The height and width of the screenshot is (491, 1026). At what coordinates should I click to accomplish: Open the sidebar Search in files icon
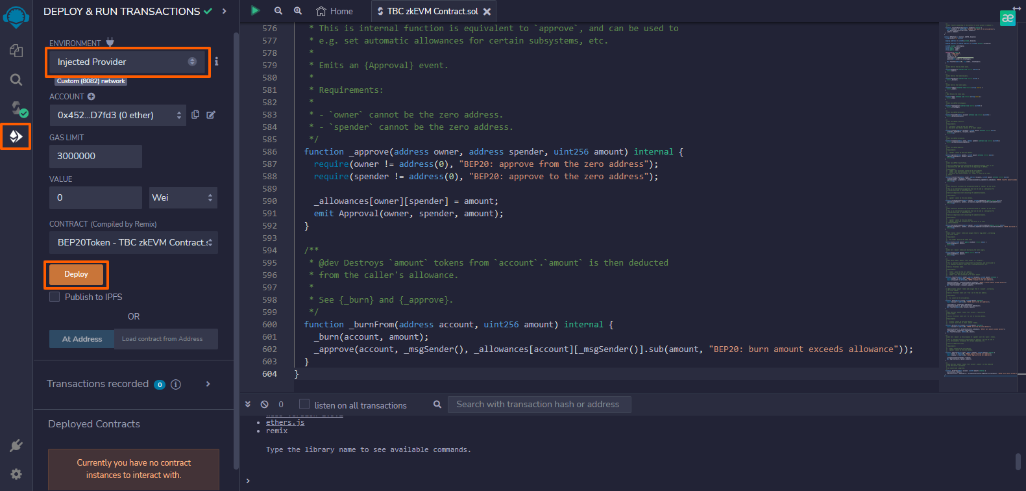coord(16,79)
